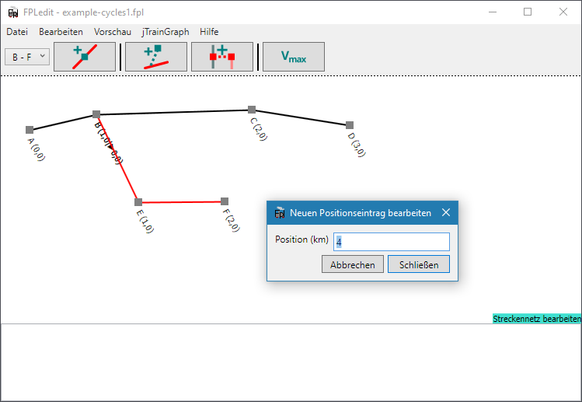
Task: Click the add new line branch tool icon
Action: (x=156, y=57)
